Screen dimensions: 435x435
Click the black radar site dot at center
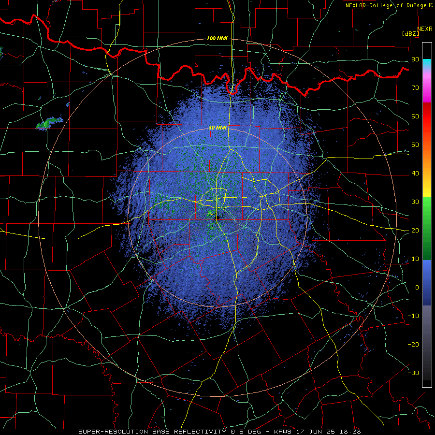218,217
